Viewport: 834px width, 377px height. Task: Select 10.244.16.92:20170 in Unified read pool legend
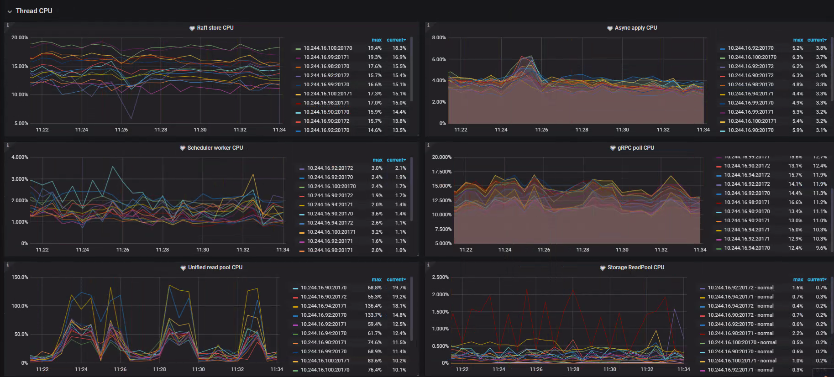point(324,315)
